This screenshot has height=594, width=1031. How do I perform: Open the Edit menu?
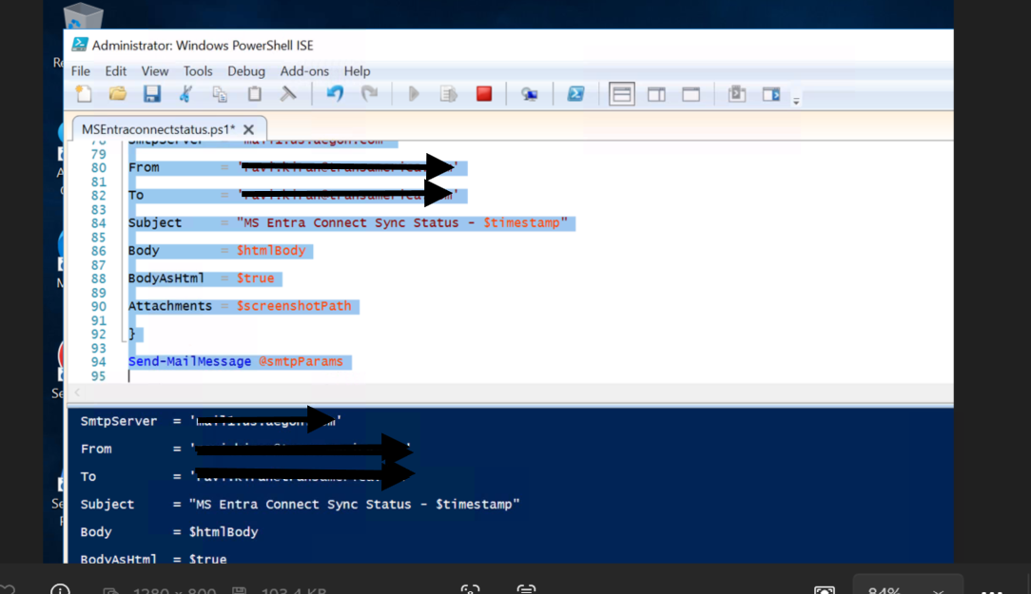click(116, 71)
